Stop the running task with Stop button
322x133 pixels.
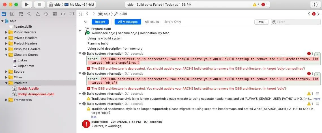coord(39,4)
